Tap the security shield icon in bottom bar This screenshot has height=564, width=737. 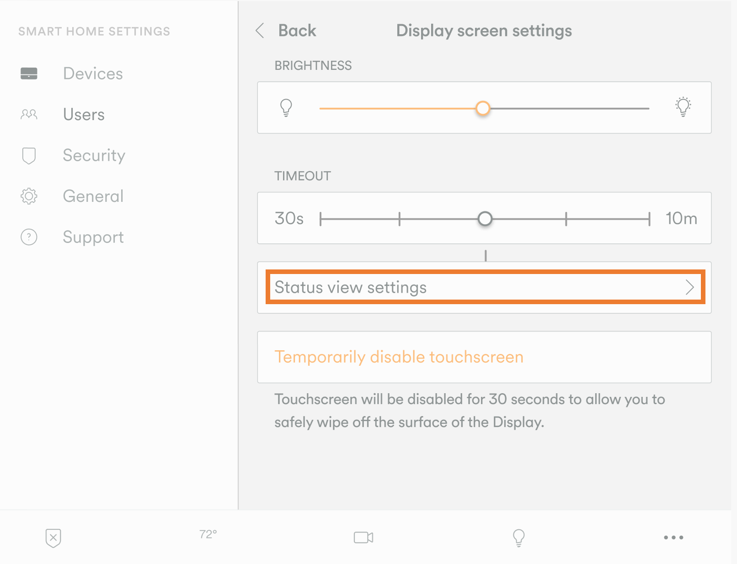(53, 538)
